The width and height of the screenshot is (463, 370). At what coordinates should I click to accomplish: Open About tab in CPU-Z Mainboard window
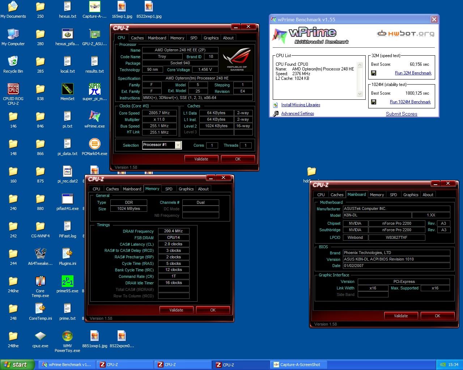pyautogui.click(x=428, y=195)
